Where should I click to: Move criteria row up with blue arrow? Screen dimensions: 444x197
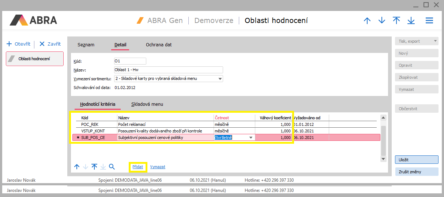[x=77, y=167]
